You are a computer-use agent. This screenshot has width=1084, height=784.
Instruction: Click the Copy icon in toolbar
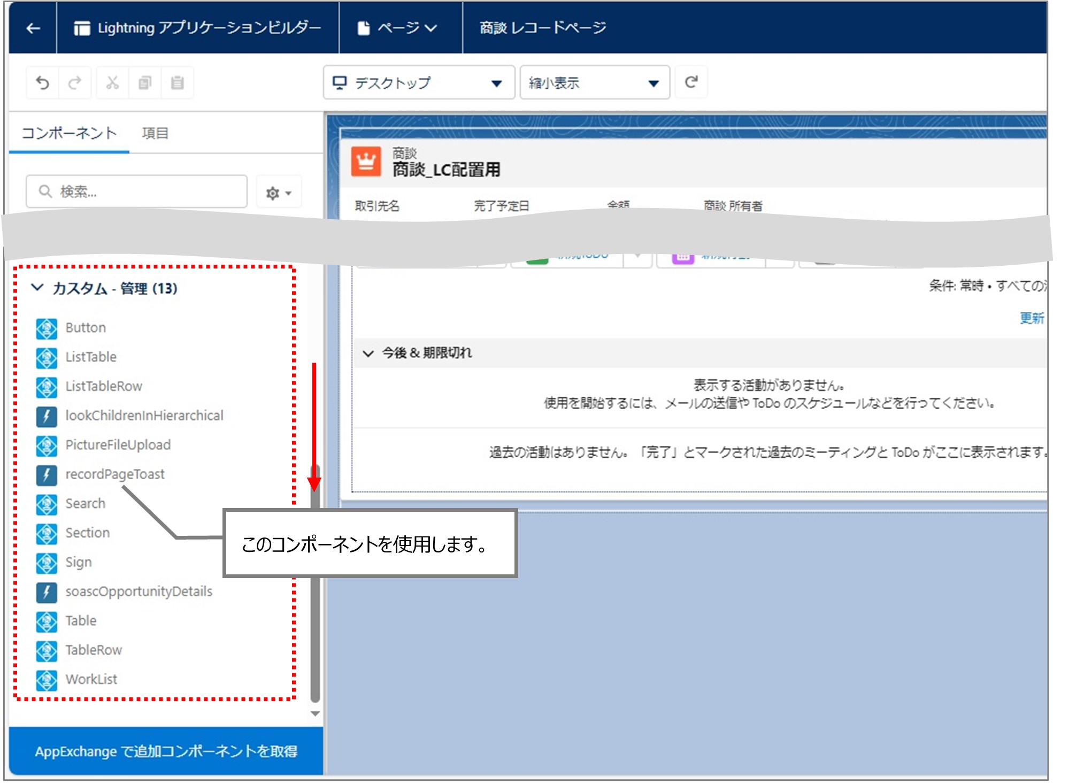coord(145,83)
